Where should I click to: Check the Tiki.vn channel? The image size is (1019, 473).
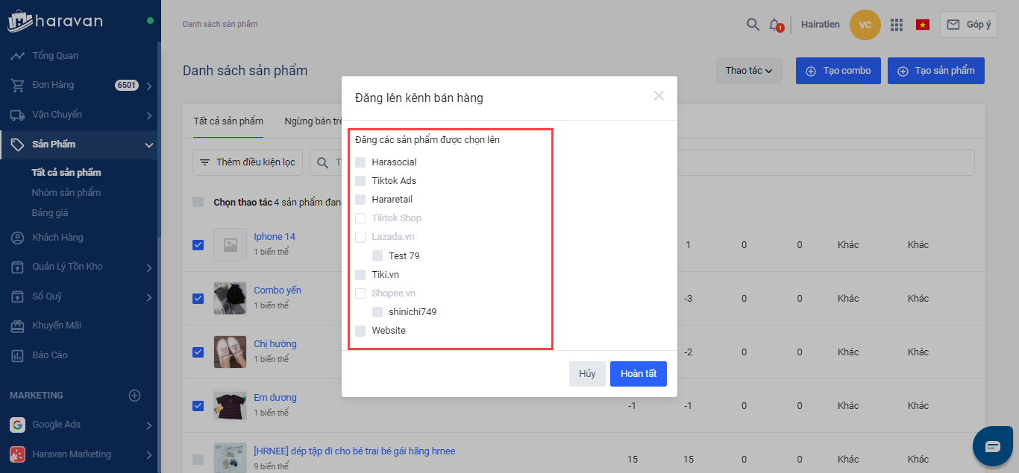360,274
